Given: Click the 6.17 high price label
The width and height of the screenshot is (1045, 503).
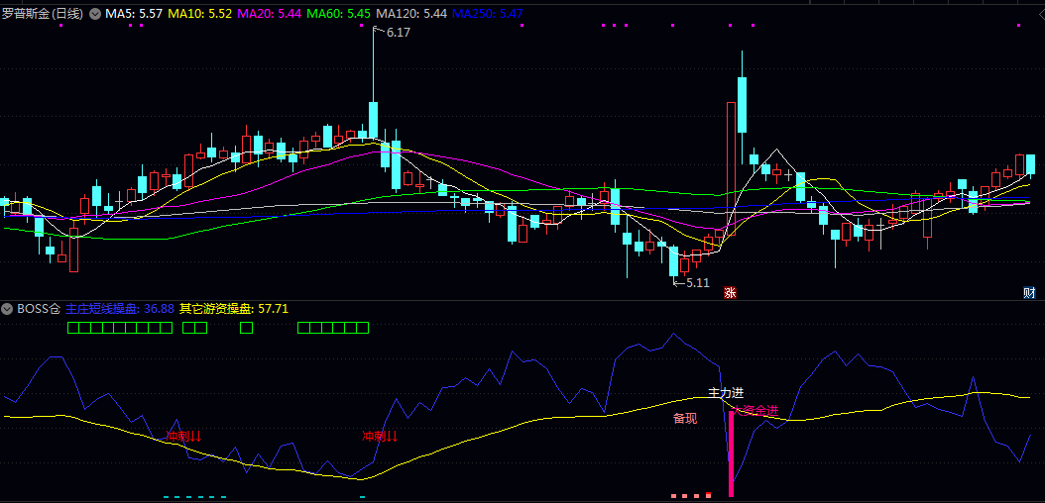Looking at the screenshot, I should click(399, 32).
